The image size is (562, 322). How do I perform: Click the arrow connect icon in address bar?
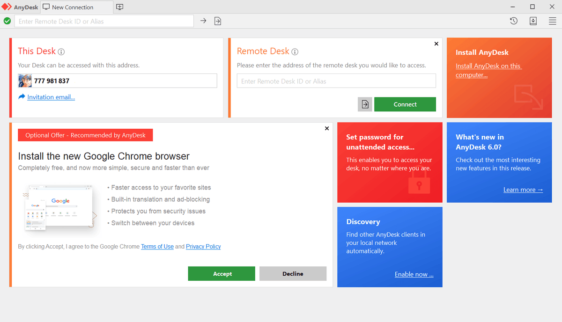click(203, 21)
